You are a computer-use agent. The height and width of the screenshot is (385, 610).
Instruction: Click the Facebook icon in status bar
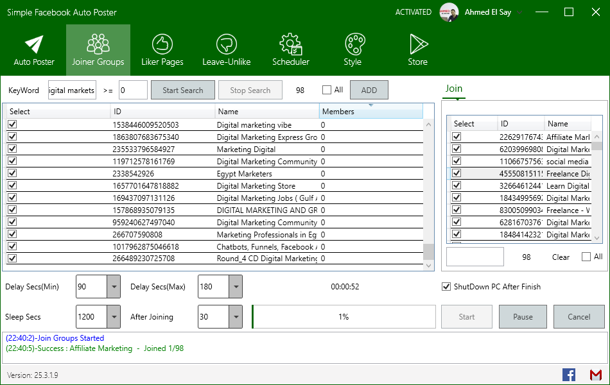click(x=569, y=375)
